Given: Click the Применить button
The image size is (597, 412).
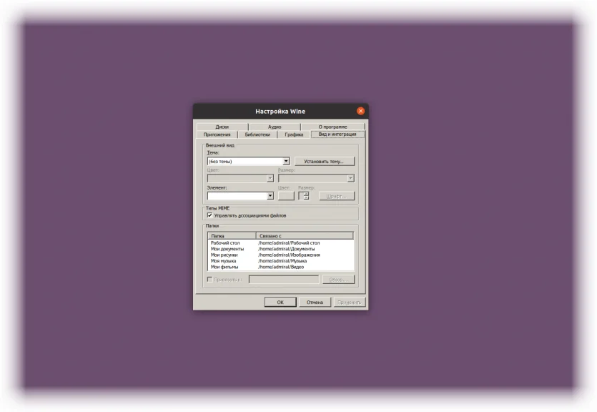Looking at the screenshot, I should coord(349,302).
